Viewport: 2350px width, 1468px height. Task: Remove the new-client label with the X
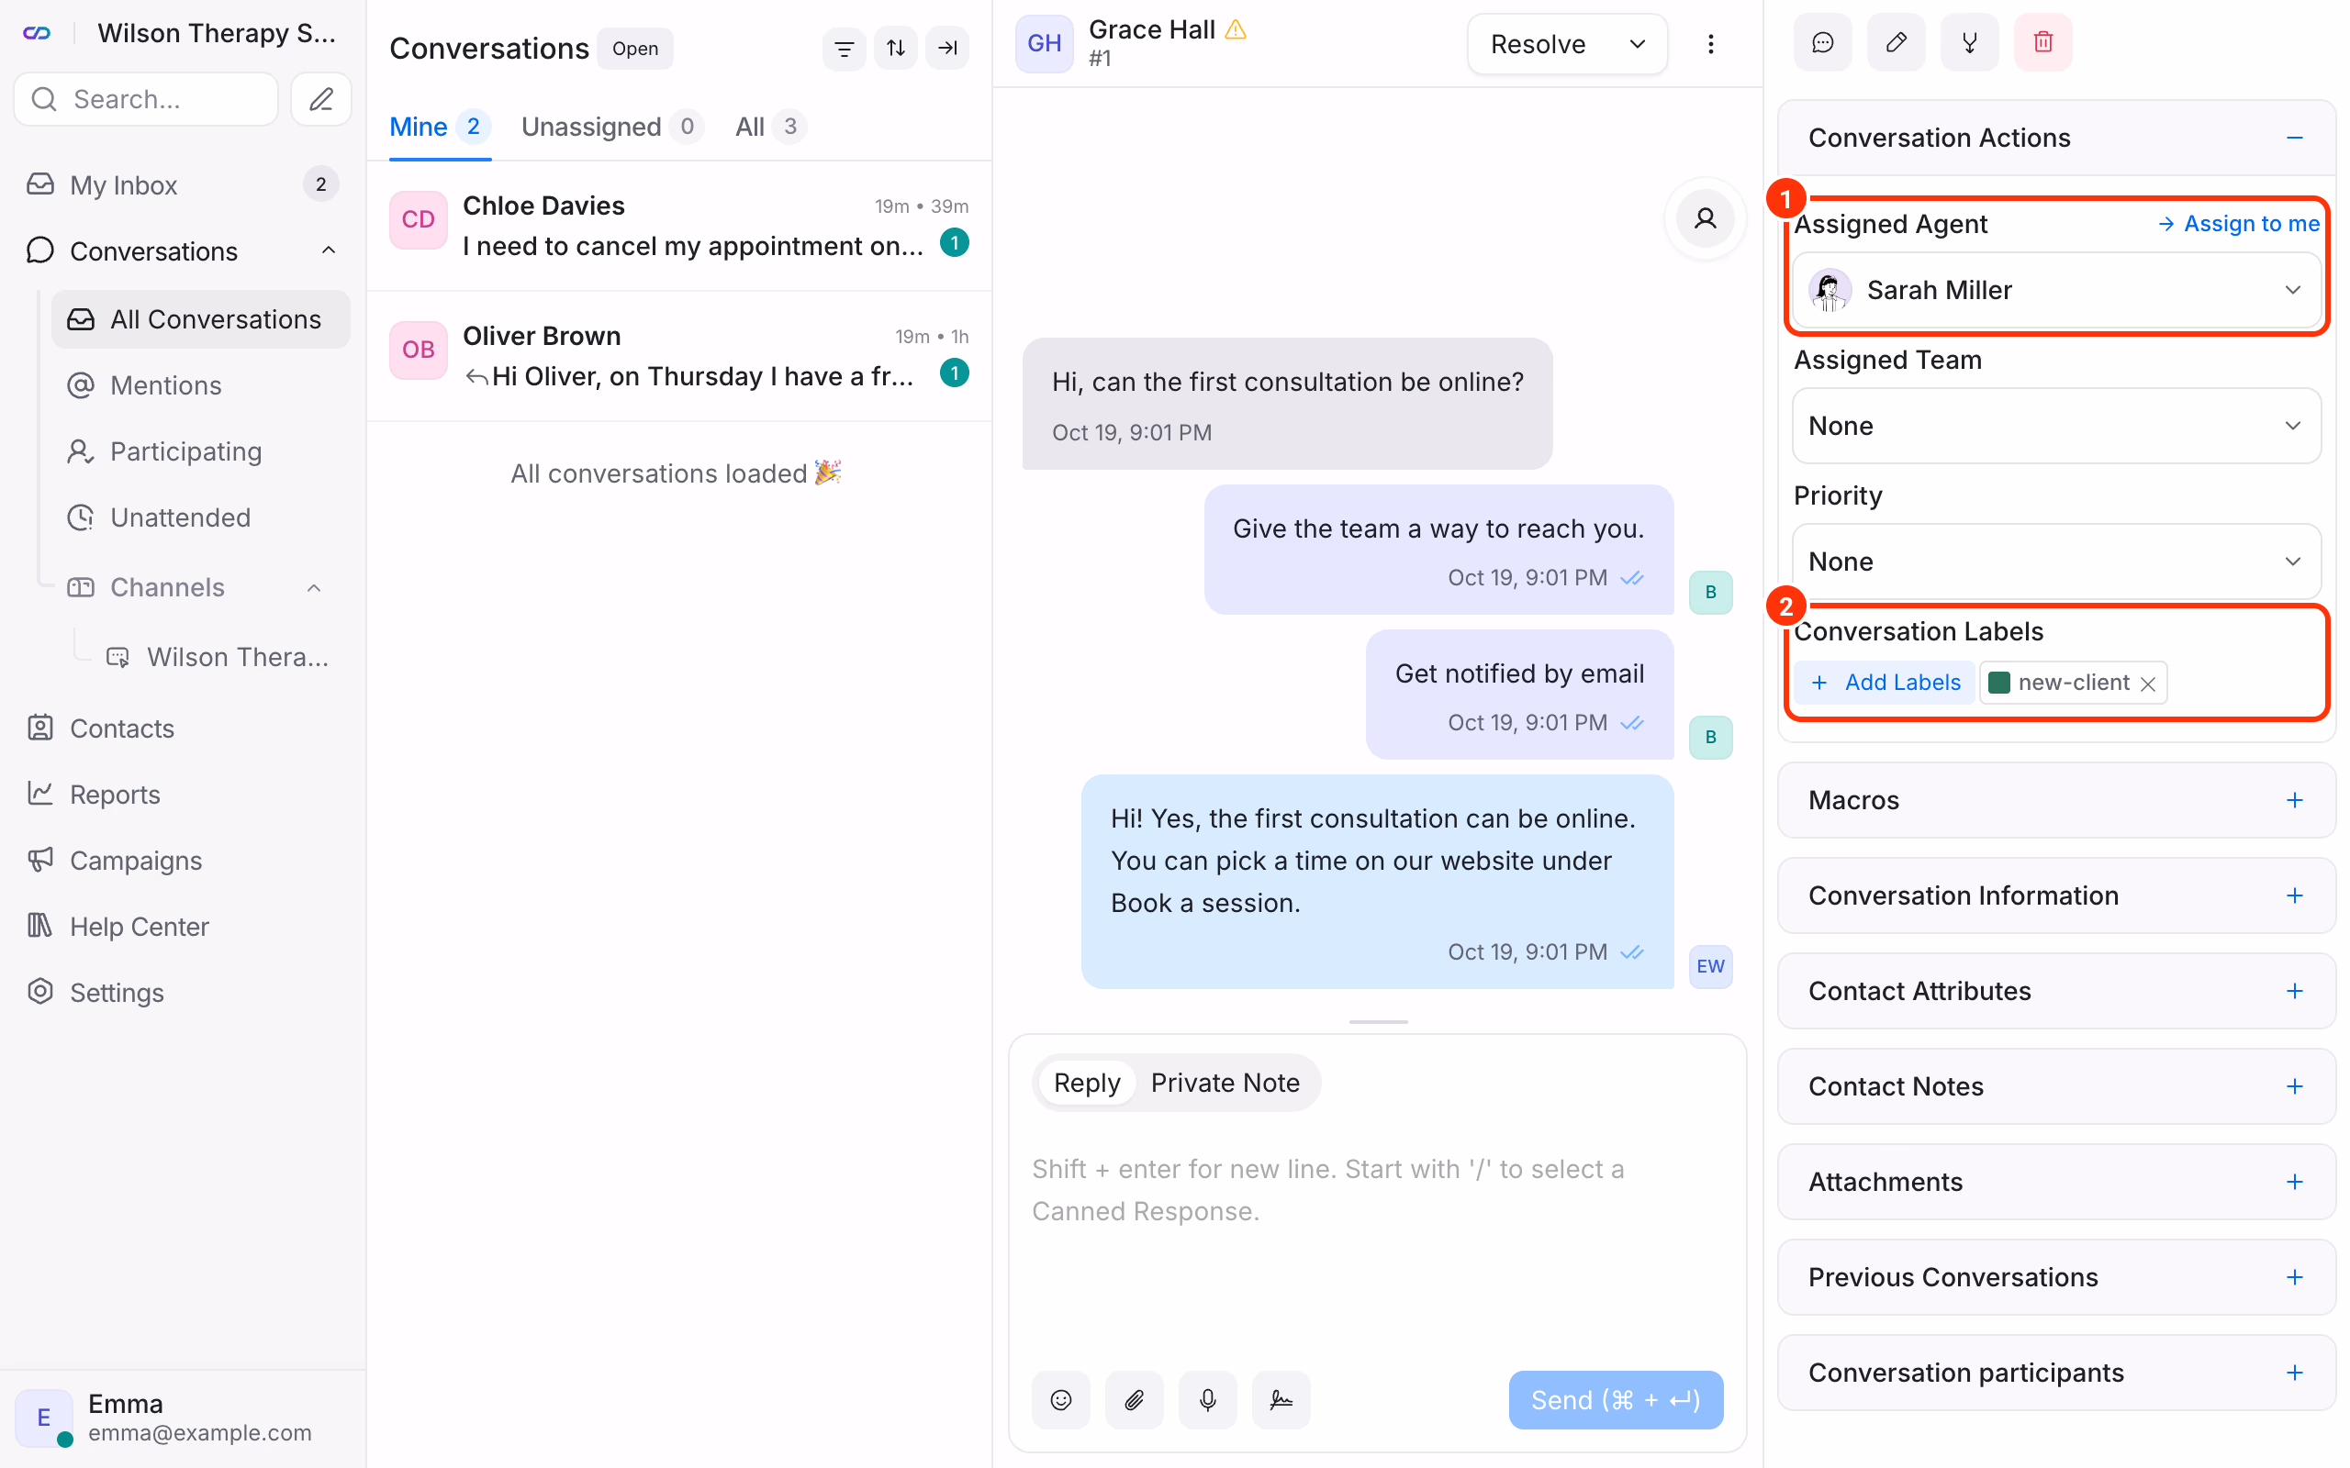[2148, 684]
